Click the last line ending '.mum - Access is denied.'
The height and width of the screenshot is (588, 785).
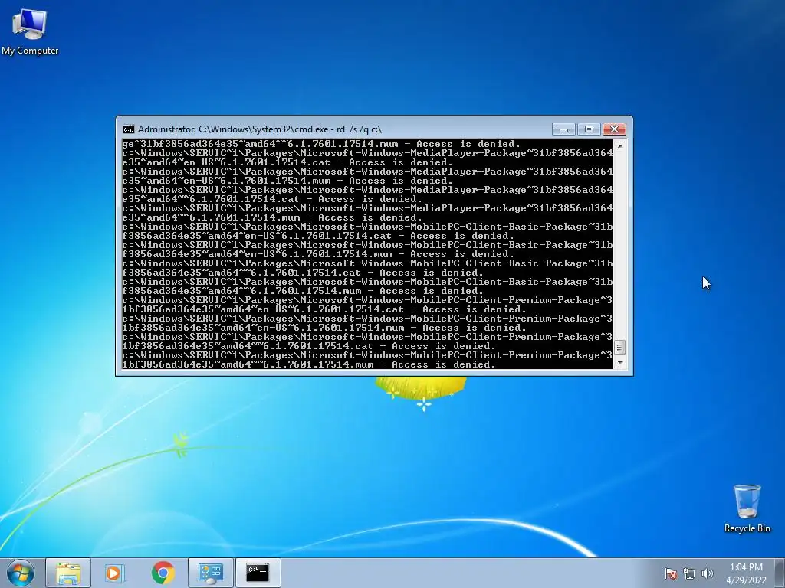(310, 364)
